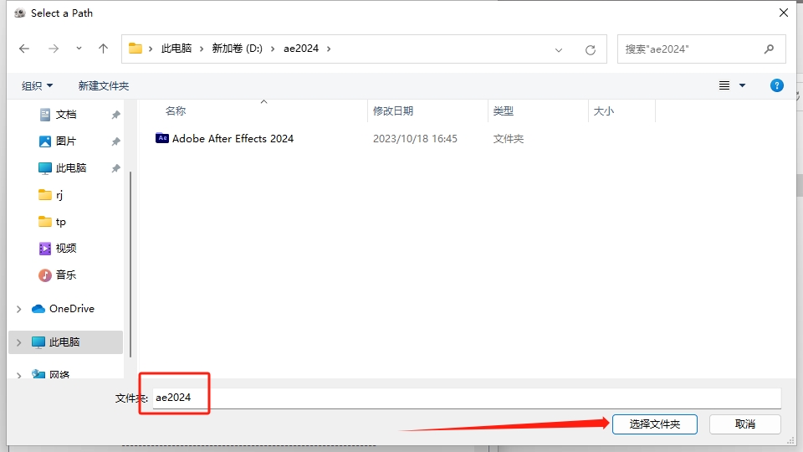The height and width of the screenshot is (452, 803).
Task: Click 取消 button
Action: pyautogui.click(x=745, y=424)
